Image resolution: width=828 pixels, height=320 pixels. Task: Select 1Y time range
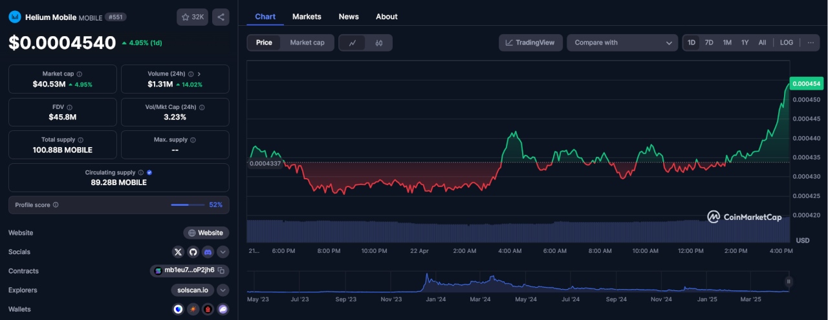[745, 43]
